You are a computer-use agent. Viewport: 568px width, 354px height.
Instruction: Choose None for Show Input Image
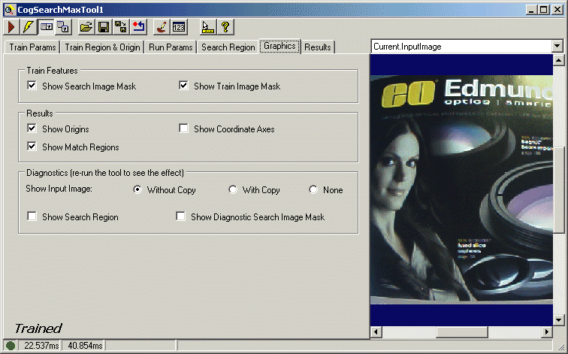[313, 189]
